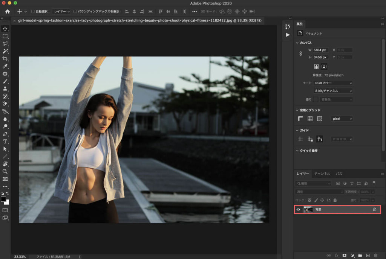
Task: Select the 属性 panel tab
Action: (300, 24)
